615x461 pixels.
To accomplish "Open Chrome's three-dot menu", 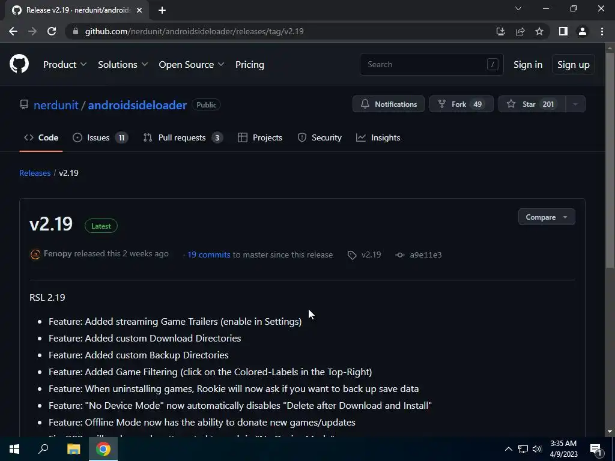I will coord(602,31).
